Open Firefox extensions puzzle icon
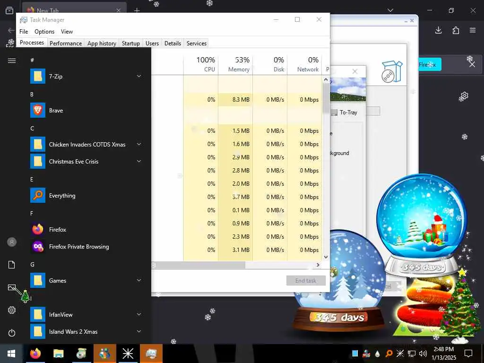Image resolution: width=484 pixels, height=363 pixels. (x=456, y=30)
